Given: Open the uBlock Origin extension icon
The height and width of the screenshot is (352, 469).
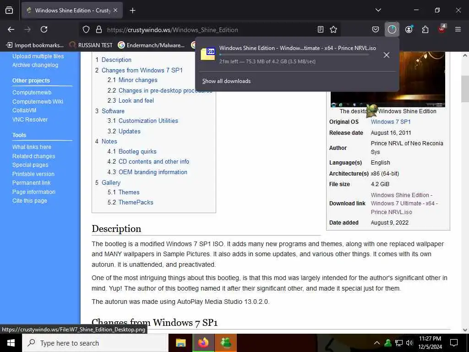Looking at the screenshot, I should [x=442, y=29].
